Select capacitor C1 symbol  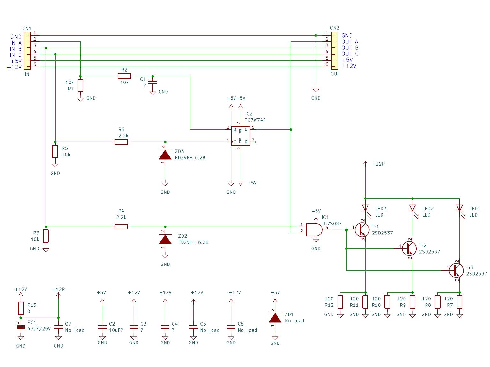coord(152,82)
